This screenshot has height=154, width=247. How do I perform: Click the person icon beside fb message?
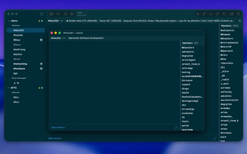point(15,83)
